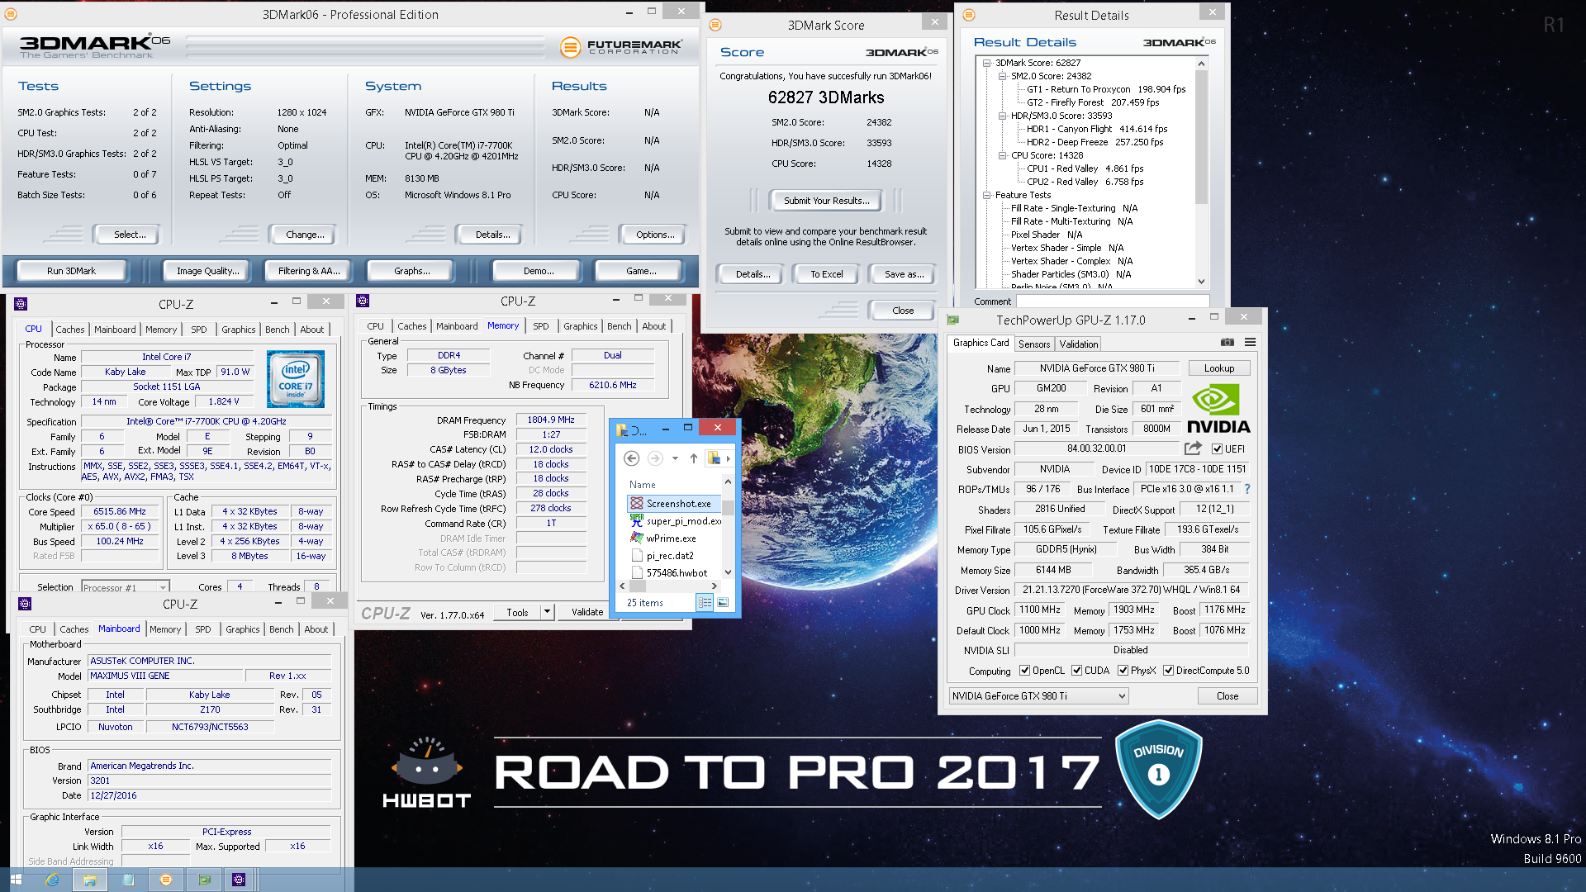Open the explorer recent locations dropdown arrow
Screen dimensions: 1586x892
click(x=675, y=458)
